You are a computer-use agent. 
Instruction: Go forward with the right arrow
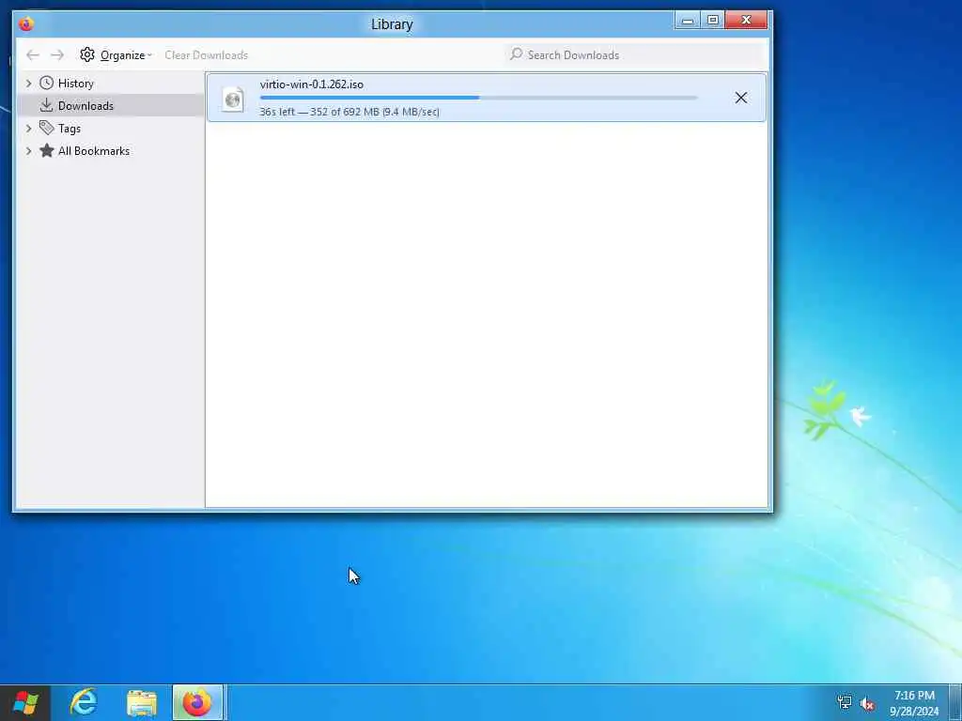click(x=57, y=55)
